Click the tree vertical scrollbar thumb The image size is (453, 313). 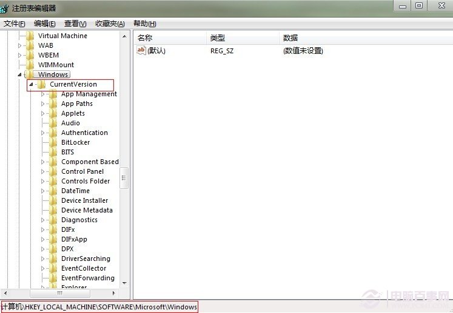(124, 178)
